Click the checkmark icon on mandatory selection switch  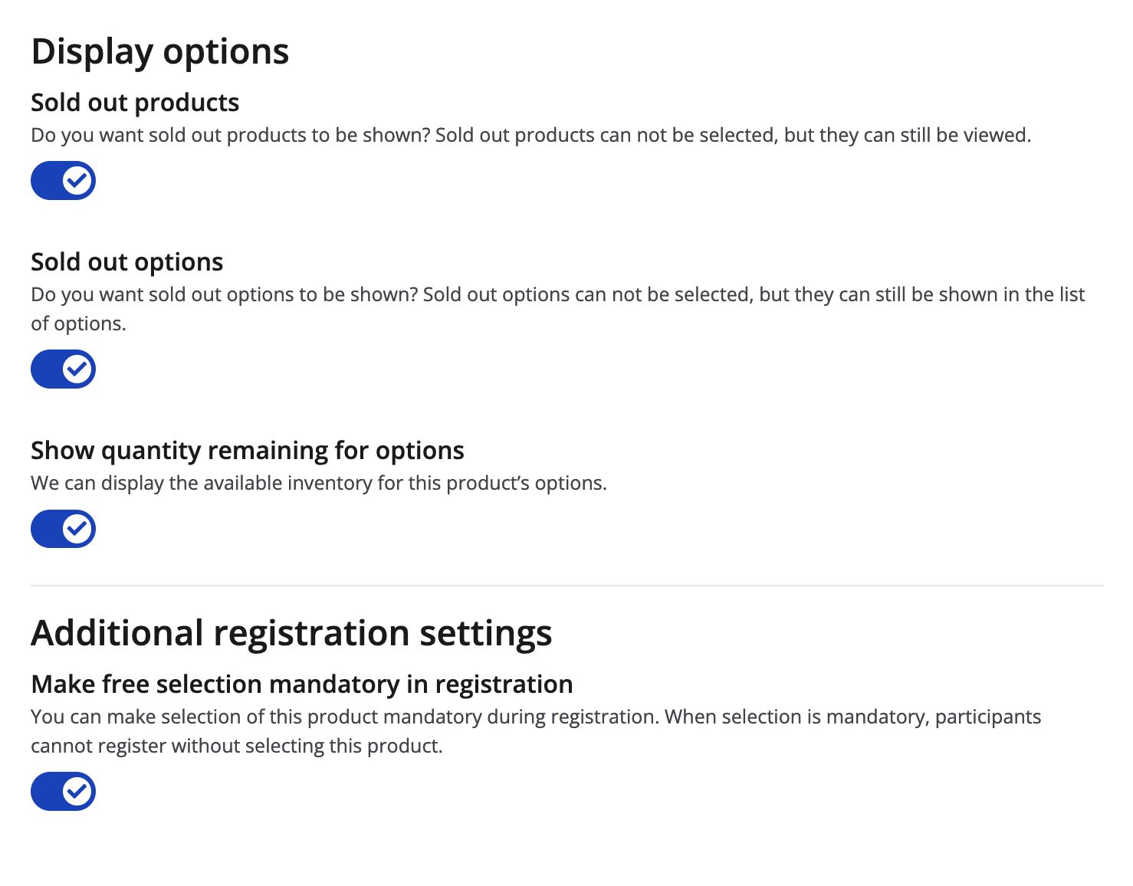[x=77, y=792]
